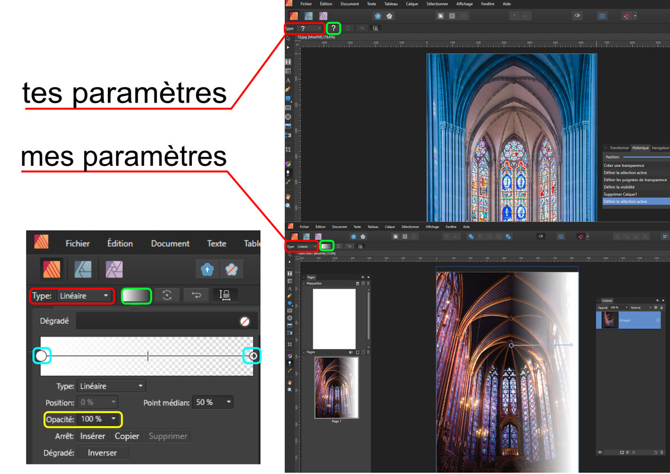
Task: Toggle magnet snapping in top screenshot
Action: click(627, 16)
